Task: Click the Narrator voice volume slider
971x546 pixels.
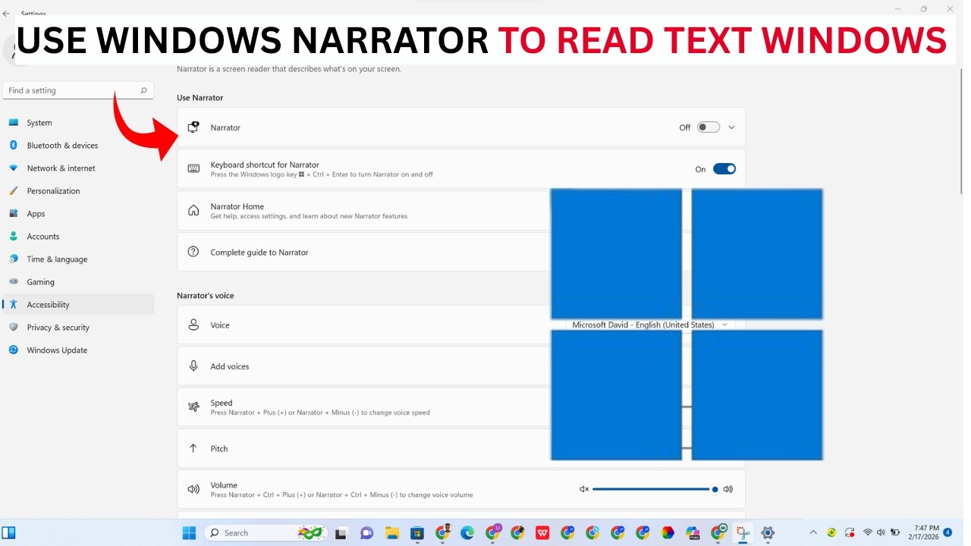Action: pyautogui.click(x=655, y=489)
